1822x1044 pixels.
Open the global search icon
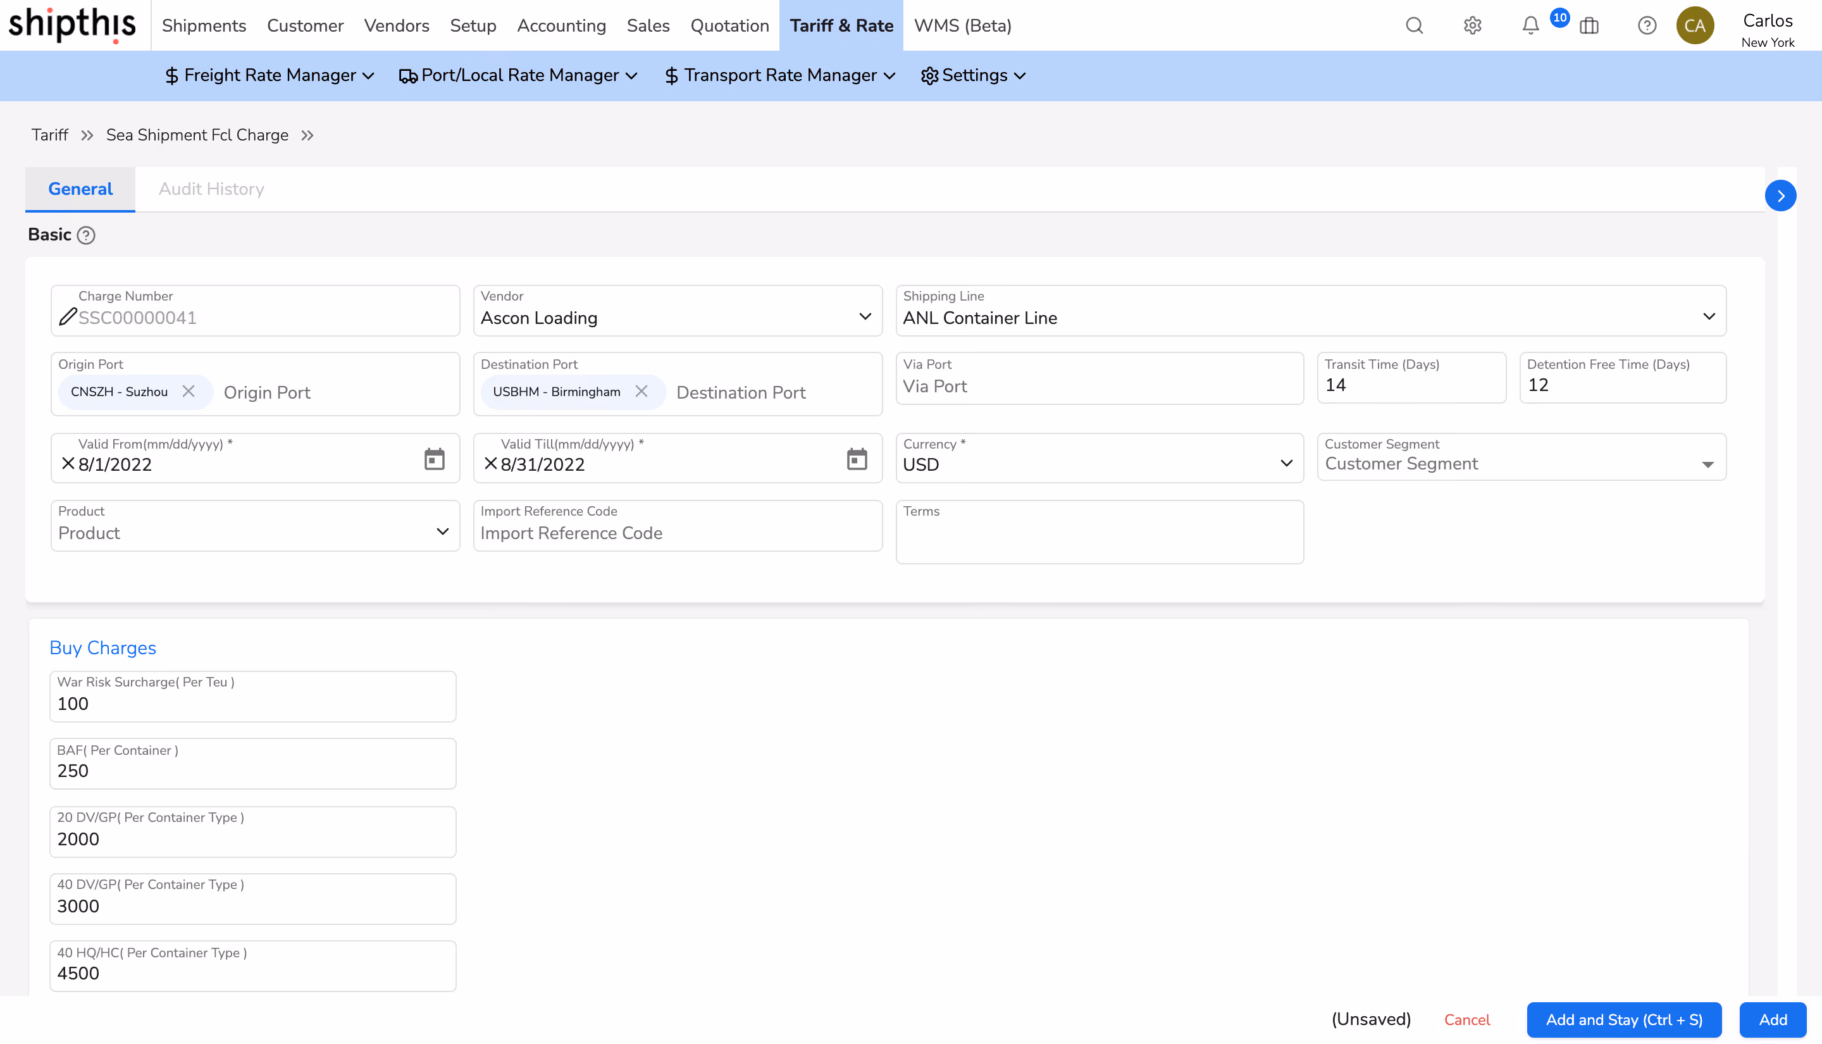pyautogui.click(x=1414, y=26)
